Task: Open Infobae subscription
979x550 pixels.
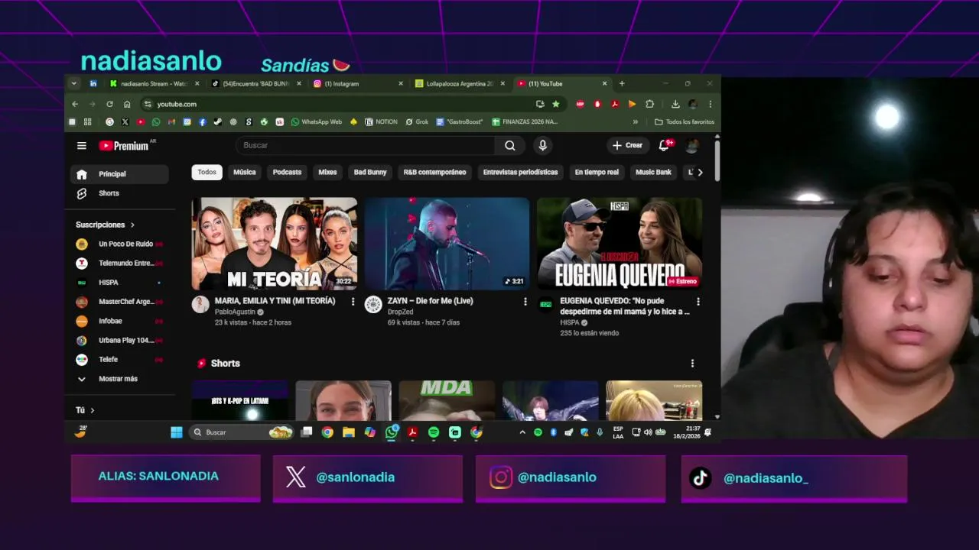Action: pyautogui.click(x=120, y=321)
